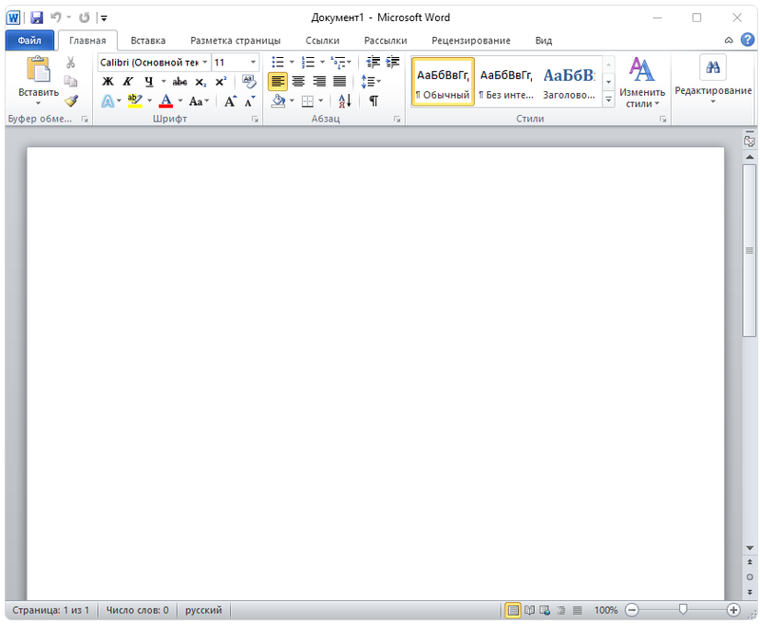The image size is (760, 624).
Task: Click the Copy icon
Action: point(70,82)
